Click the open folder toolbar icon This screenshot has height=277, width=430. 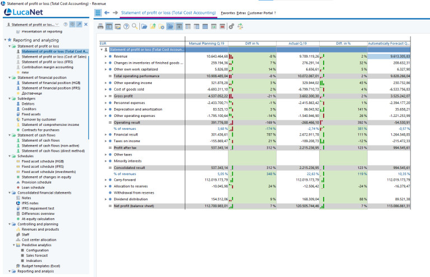coord(144,26)
